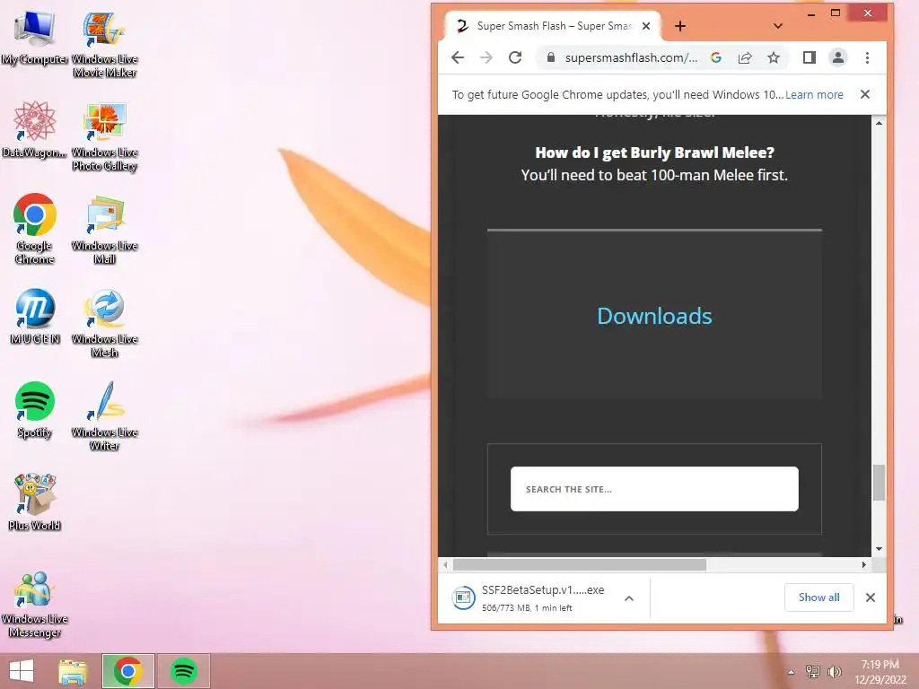Open Chrome profile avatar menu
The height and width of the screenshot is (689, 919).
[838, 57]
